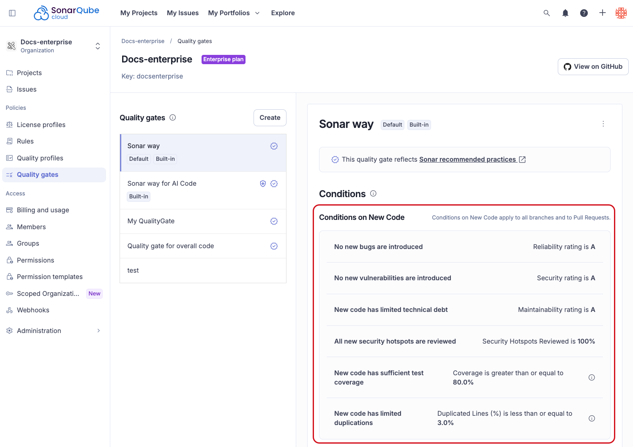This screenshot has width=633, height=447.
Task: Click the external link icon beside recommended practices
Action: point(522,160)
